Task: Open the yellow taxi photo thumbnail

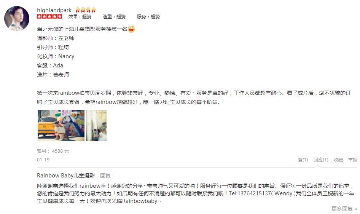Action: (61, 126)
